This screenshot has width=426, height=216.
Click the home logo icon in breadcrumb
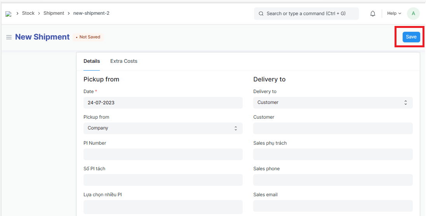click(8, 14)
